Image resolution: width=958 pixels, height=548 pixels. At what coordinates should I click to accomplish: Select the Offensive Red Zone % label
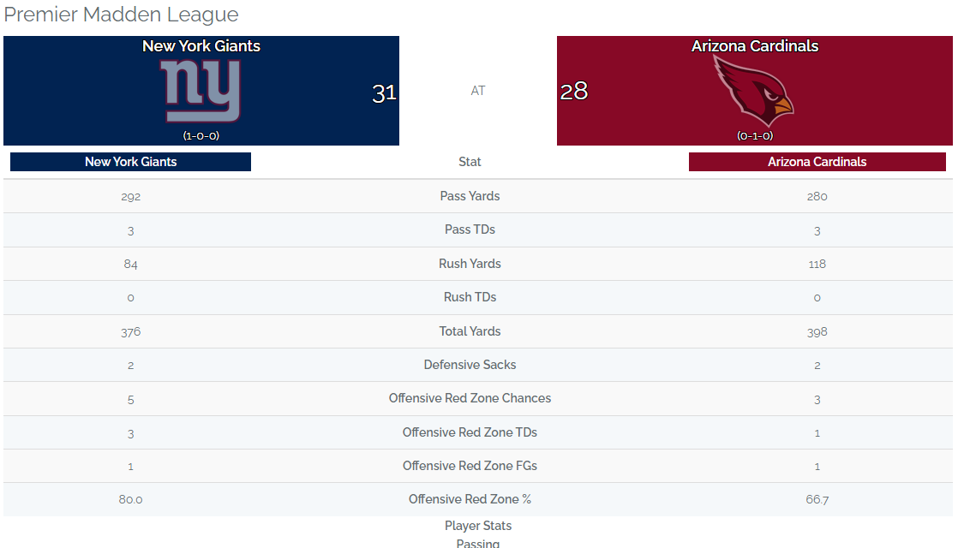470,499
